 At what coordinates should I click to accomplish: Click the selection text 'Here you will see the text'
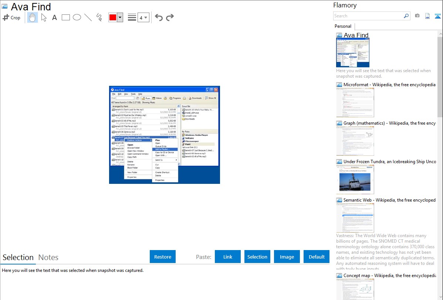pos(72,270)
